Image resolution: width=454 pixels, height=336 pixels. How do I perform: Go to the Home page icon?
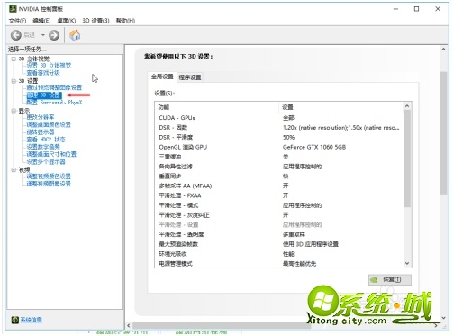click(75, 35)
